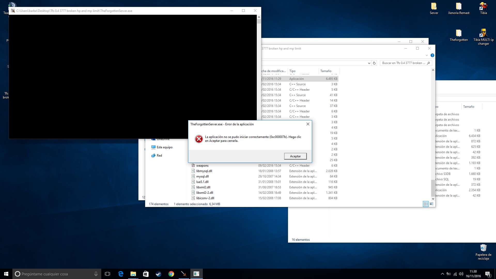Open the address bar history dropdown
The width and height of the screenshot is (496, 279).
tap(369, 63)
